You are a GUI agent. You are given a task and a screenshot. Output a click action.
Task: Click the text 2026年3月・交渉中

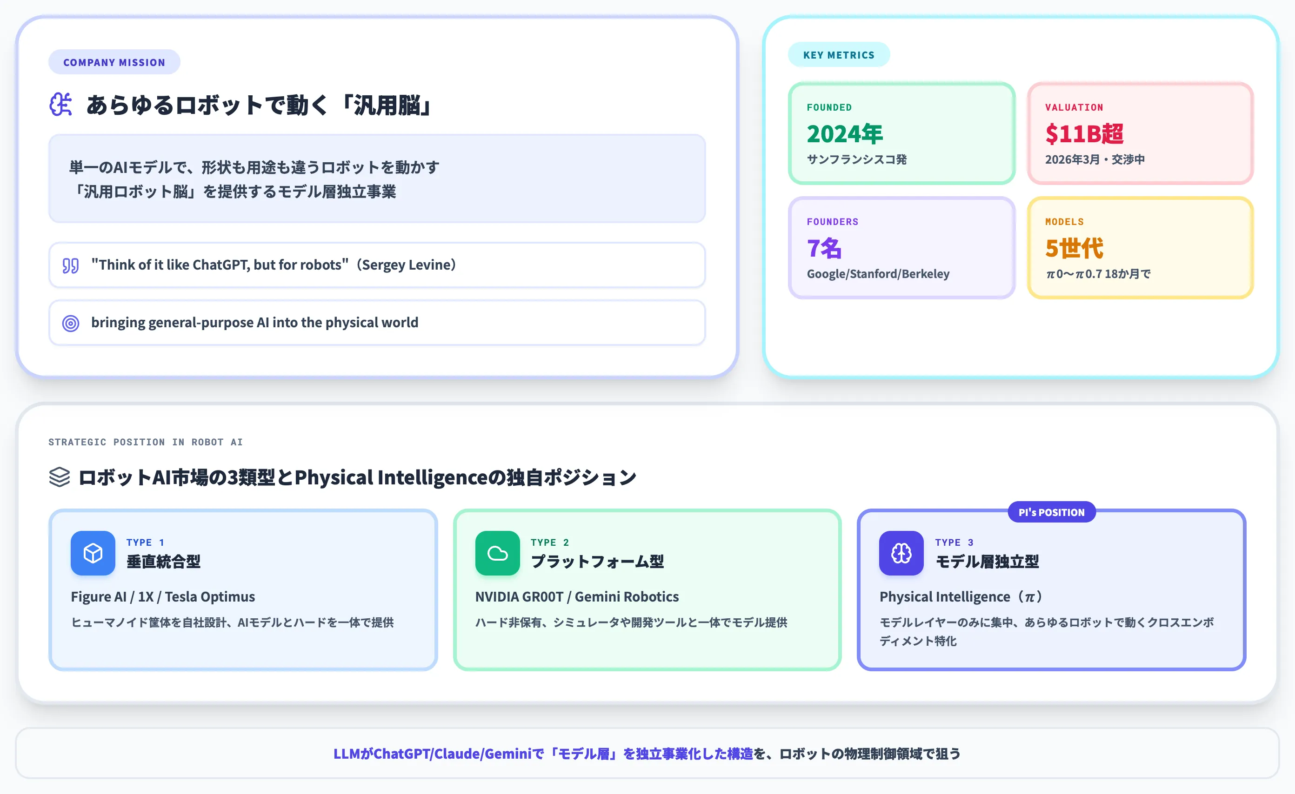[x=1094, y=159]
